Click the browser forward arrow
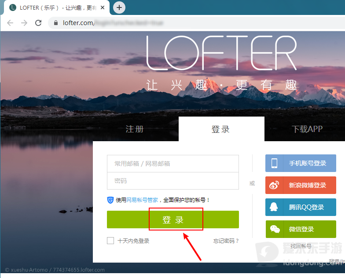The height and width of the screenshot is (278, 345). [24, 23]
